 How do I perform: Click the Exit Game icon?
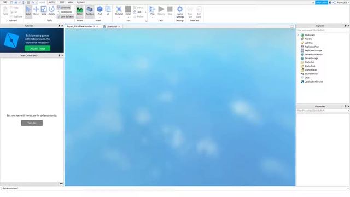pyautogui.click(x=199, y=12)
